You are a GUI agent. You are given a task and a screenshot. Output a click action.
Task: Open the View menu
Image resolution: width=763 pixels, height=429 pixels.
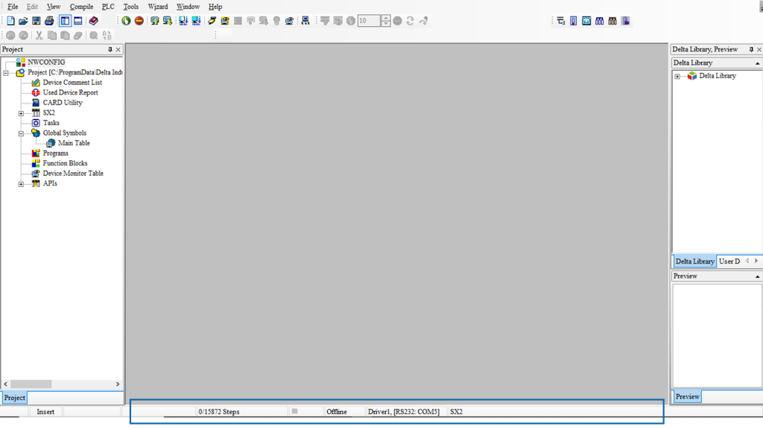coord(54,7)
